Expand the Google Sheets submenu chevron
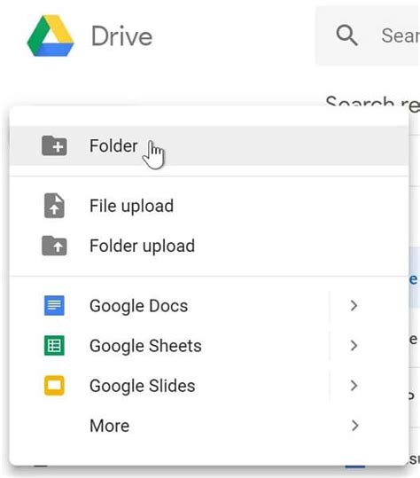Screen dimensions: 420x478 pyautogui.click(x=354, y=346)
